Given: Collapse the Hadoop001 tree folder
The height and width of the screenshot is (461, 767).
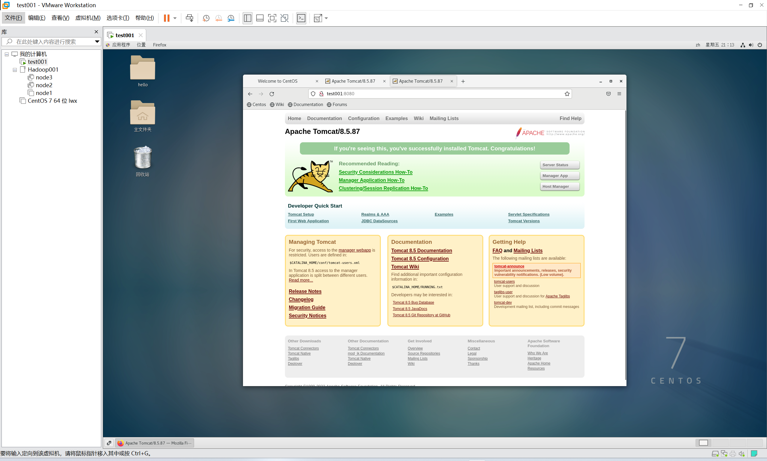Looking at the screenshot, I should (15, 70).
